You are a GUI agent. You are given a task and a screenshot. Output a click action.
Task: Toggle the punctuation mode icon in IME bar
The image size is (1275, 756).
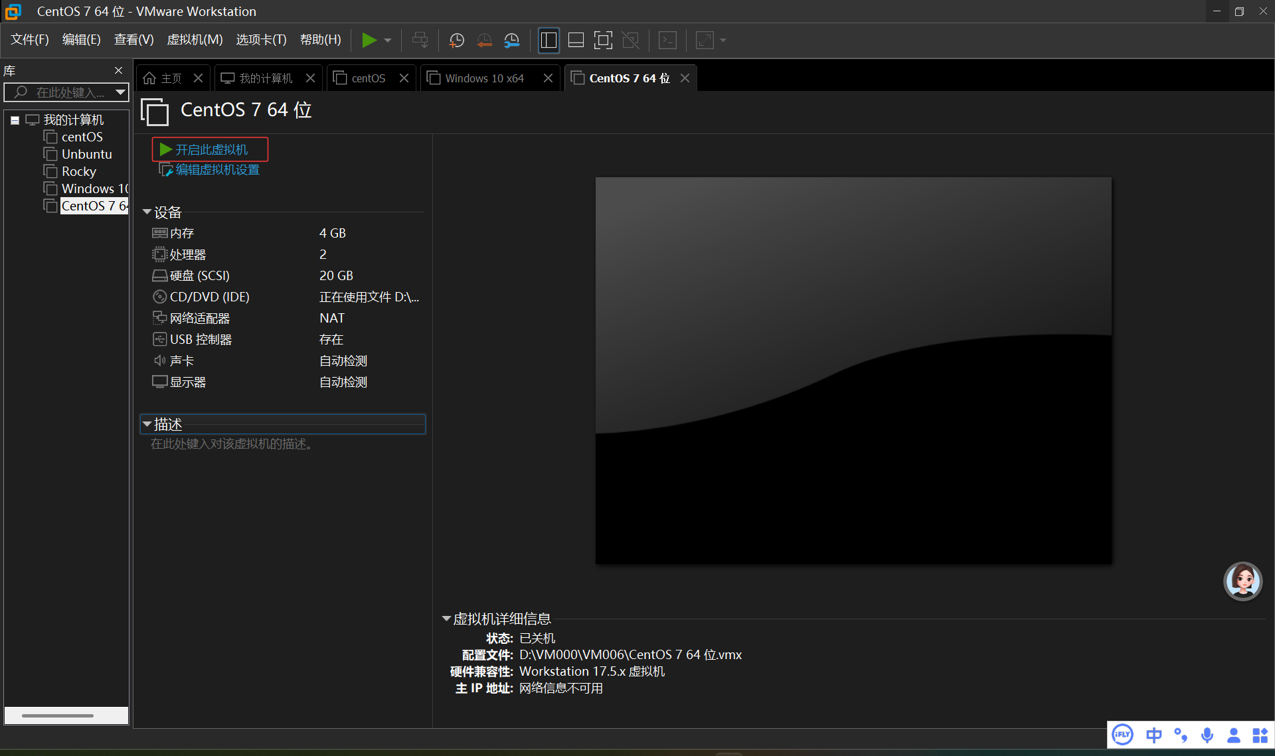[x=1181, y=735]
